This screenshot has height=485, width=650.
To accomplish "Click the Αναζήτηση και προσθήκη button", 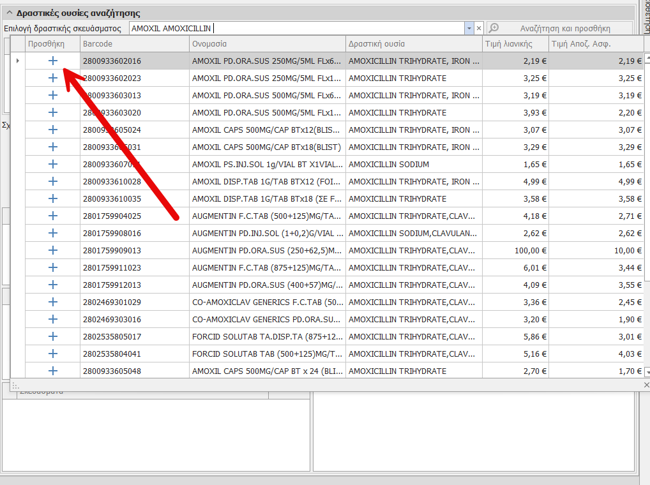I will (x=558, y=28).
